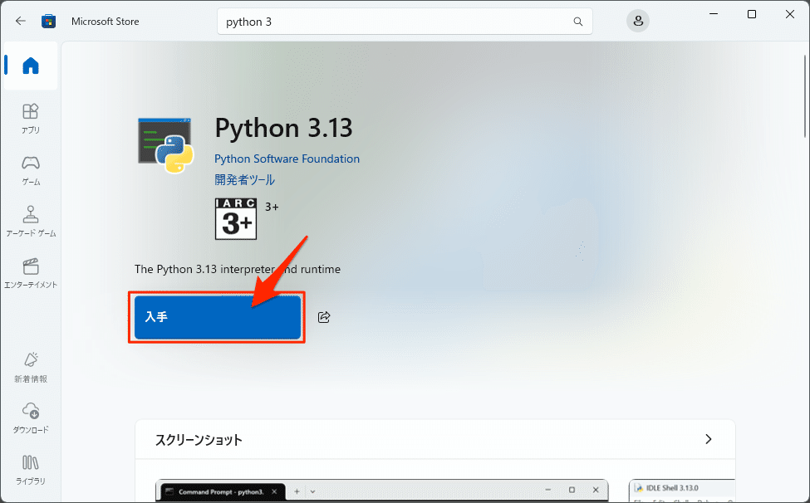
Task: Open the アプリ (Apps) section
Action: [x=31, y=119]
